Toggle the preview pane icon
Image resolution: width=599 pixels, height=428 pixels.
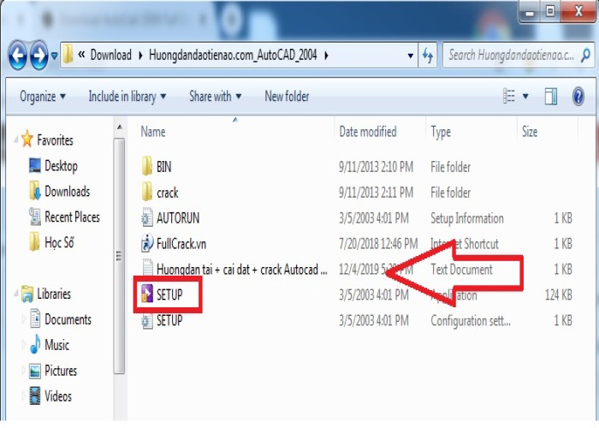551,96
